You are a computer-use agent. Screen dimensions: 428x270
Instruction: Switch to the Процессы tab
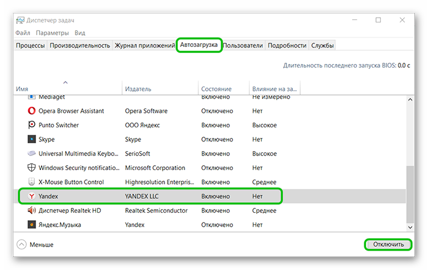tap(30, 46)
